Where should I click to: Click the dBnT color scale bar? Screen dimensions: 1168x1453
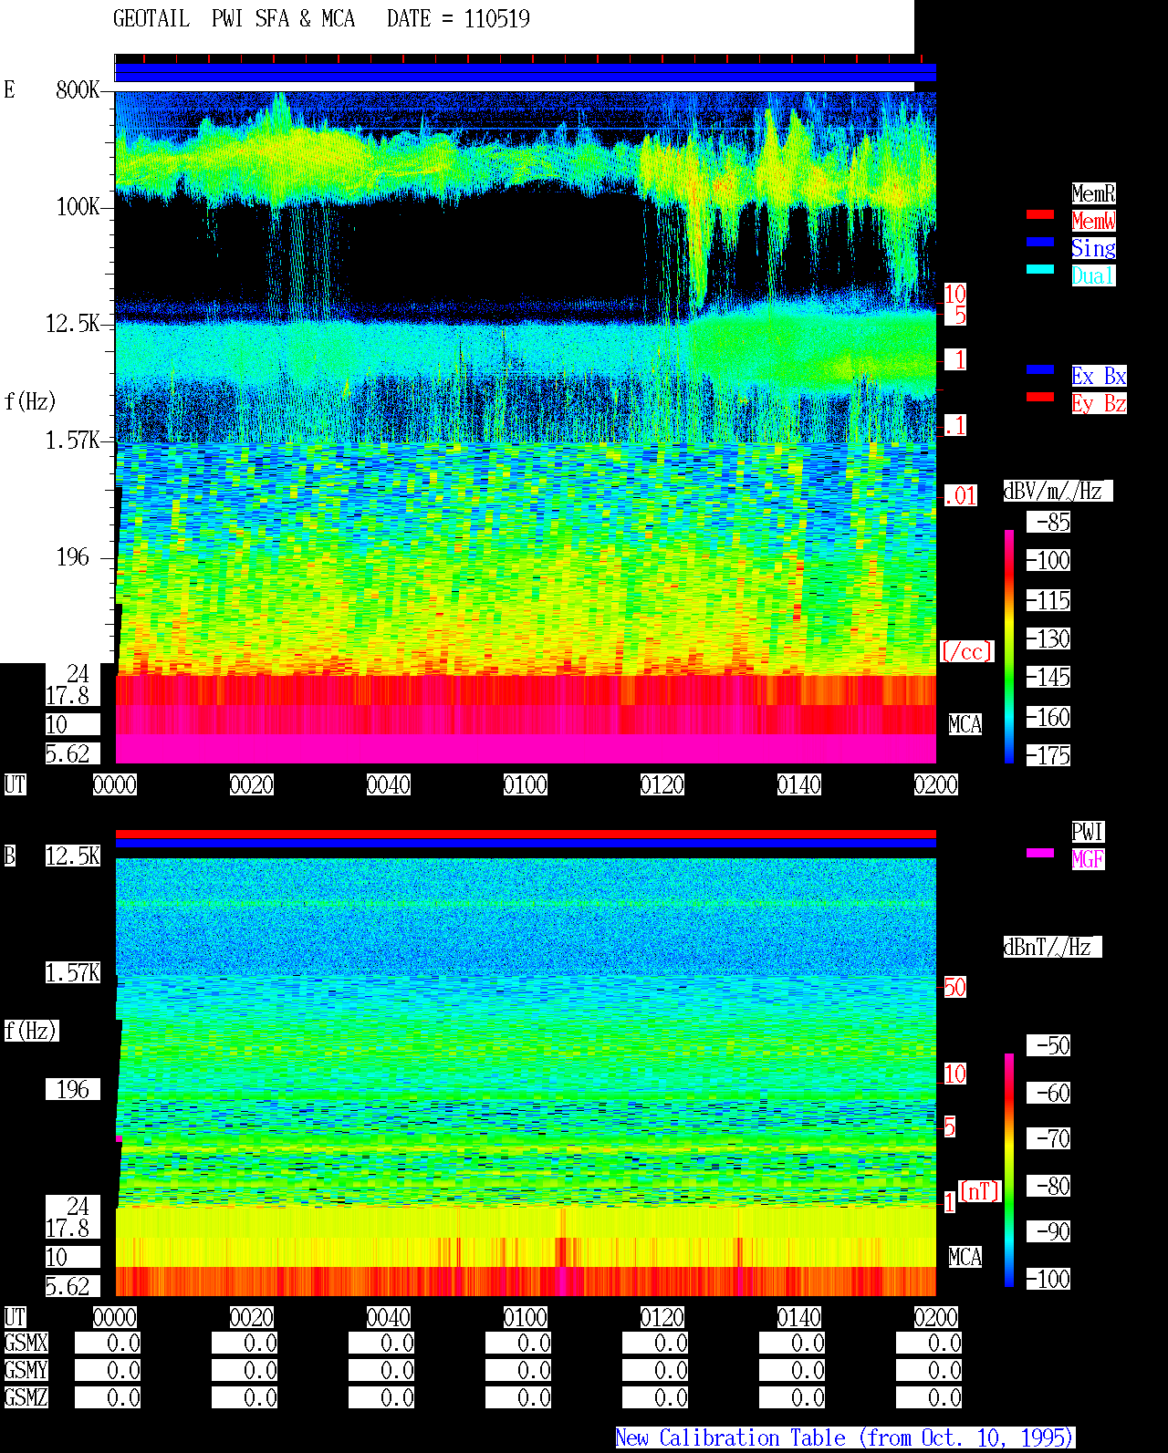(1009, 1170)
